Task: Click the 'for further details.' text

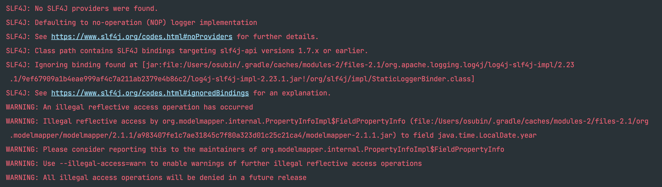Action: (x=278, y=37)
